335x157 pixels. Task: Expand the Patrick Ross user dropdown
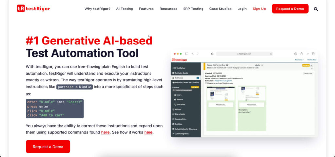click(312, 60)
